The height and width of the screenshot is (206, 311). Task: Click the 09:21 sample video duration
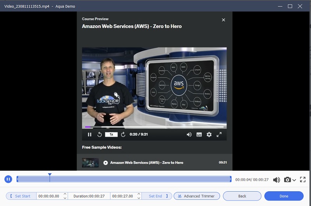click(x=223, y=163)
